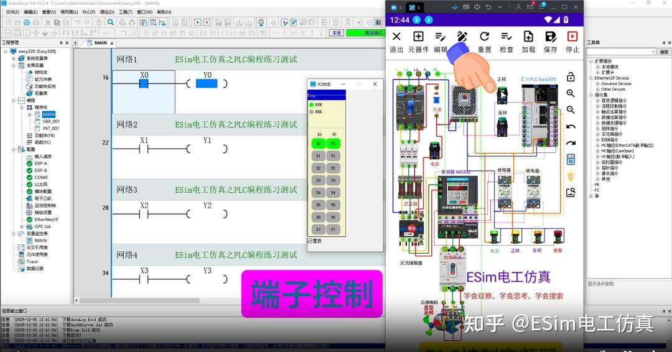Click the Run play icon in AutoShop toolbar
Image resolution: width=672 pixels, height=352 pixels.
pyautogui.click(x=198, y=22)
